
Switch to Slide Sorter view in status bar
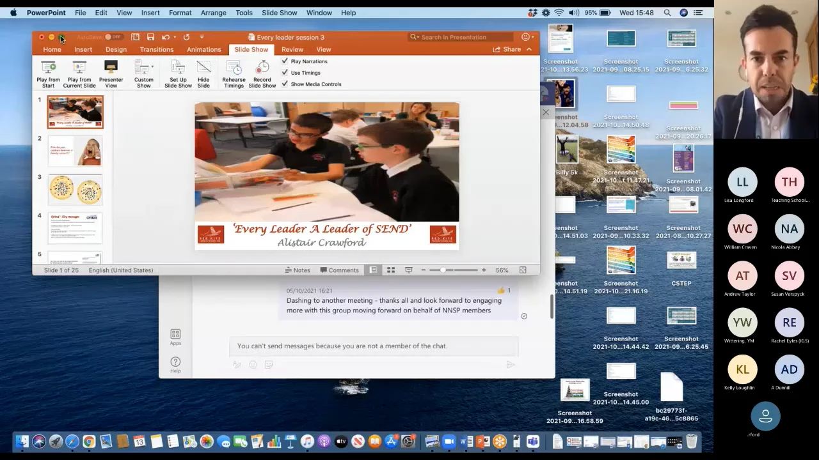click(x=391, y=270)
